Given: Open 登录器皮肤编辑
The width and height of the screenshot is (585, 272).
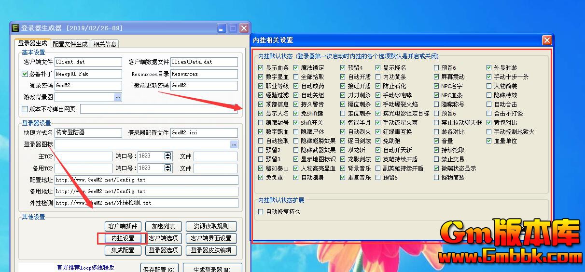Looking at the screenshot, I should (211, 250).
